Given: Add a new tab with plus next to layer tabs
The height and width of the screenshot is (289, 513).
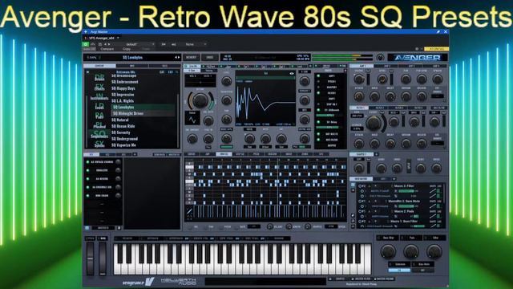Looking at the screenshot, I should (x=135, y=154).
